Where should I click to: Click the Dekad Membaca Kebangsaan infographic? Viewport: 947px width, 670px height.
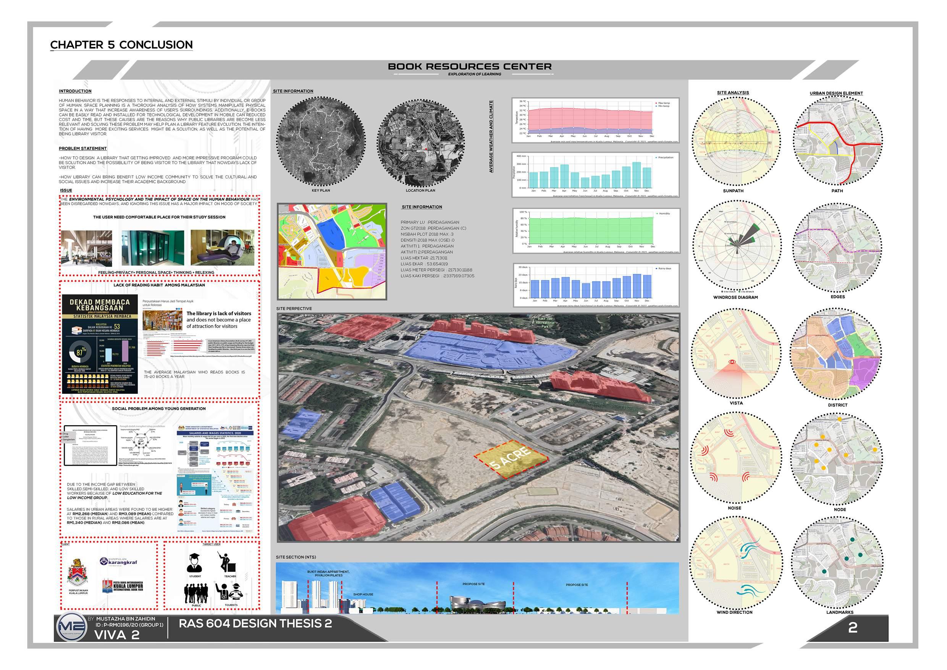[x=99, y=344]
